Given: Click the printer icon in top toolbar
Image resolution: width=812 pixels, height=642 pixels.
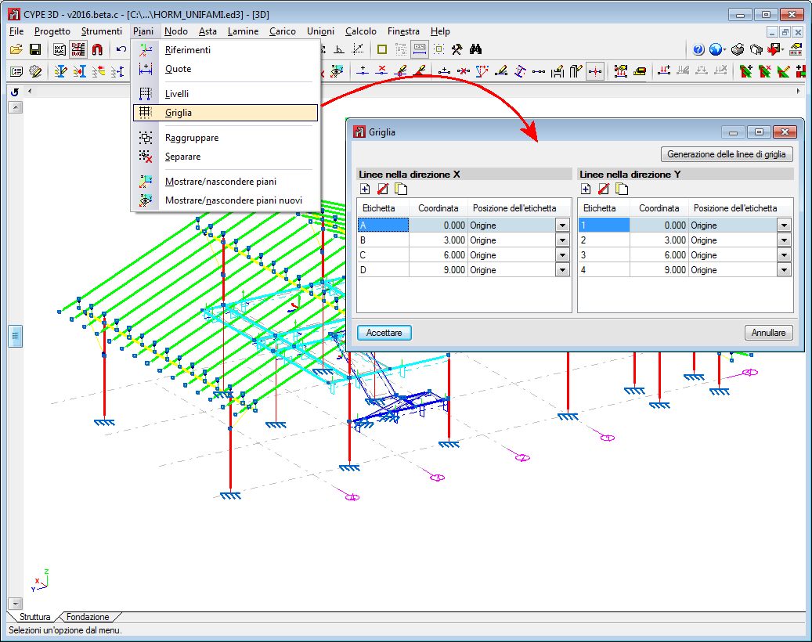Looking at the screenshot, I should 738,49.
